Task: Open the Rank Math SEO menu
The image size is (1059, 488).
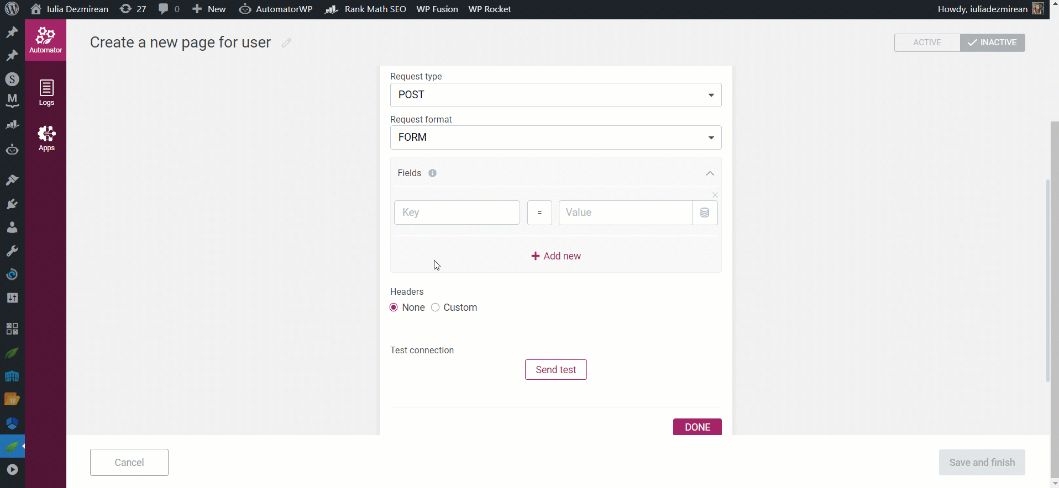Action: [366, 9]
